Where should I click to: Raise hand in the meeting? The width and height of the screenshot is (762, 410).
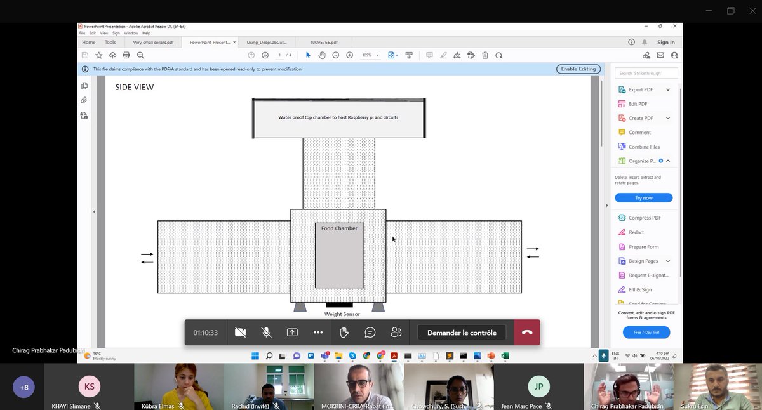click(x=344, y=333)
